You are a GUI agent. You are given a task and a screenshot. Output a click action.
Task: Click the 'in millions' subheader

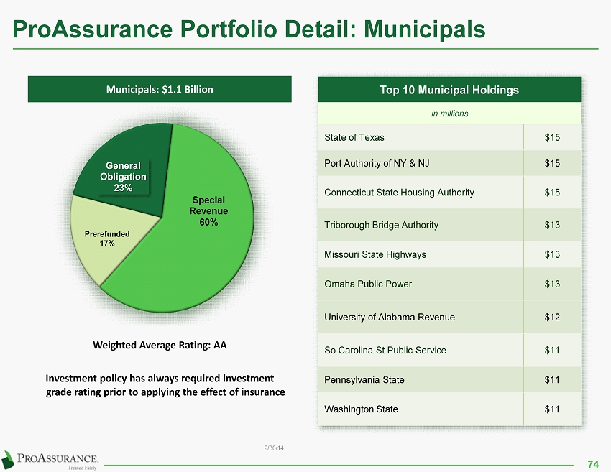(449, 114)
